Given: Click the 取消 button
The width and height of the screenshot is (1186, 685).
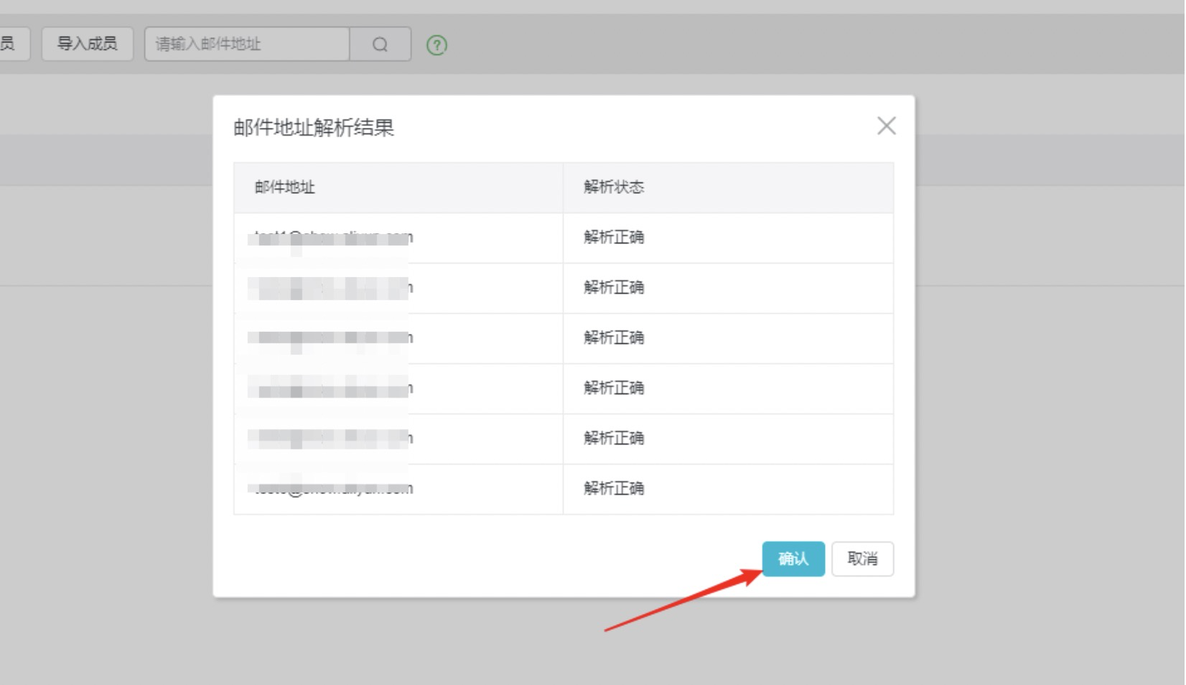Looking at the screenshot, I should [862, 559].
